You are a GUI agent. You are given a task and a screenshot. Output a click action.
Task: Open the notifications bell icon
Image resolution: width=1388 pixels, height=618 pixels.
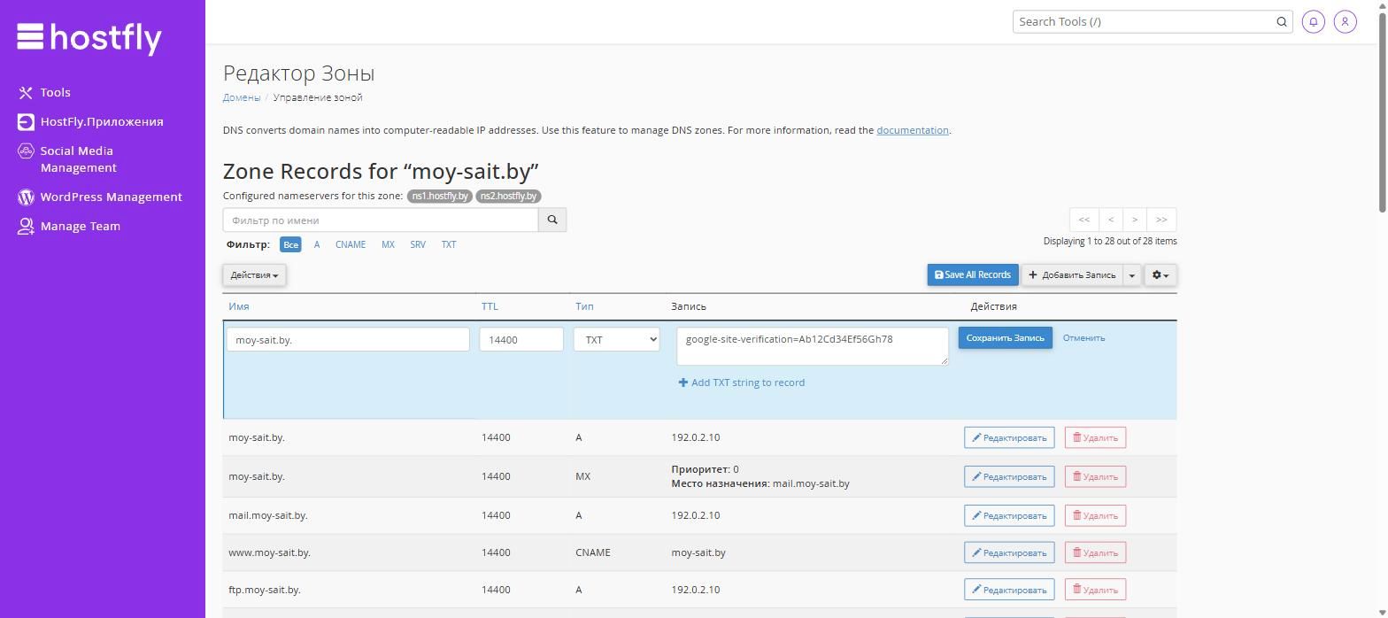(1314, 21)
